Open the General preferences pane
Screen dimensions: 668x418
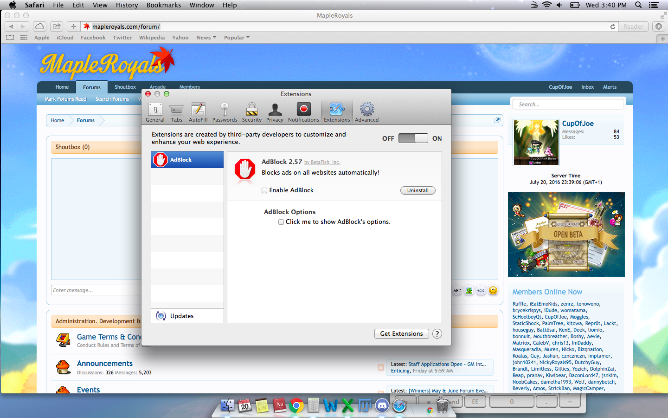click(x=155, y=112)
